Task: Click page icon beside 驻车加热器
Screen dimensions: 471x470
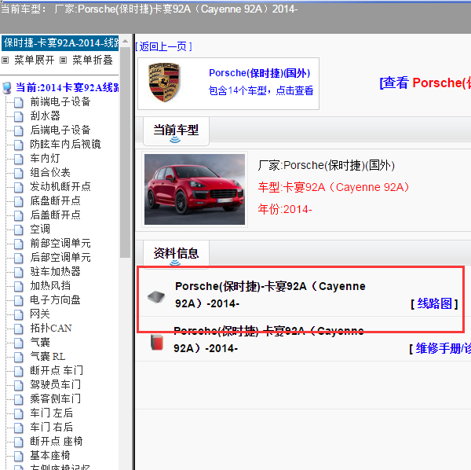Action: pyautogui.click(x=19, y=272)
